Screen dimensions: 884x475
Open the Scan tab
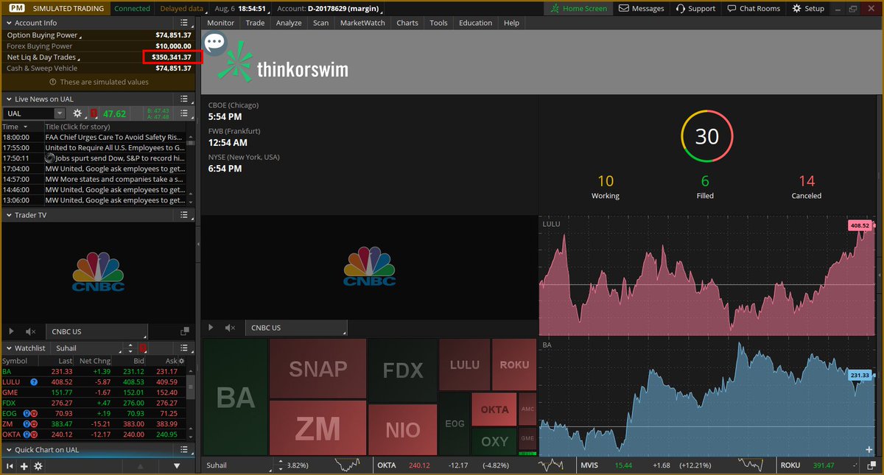(320, 23)
